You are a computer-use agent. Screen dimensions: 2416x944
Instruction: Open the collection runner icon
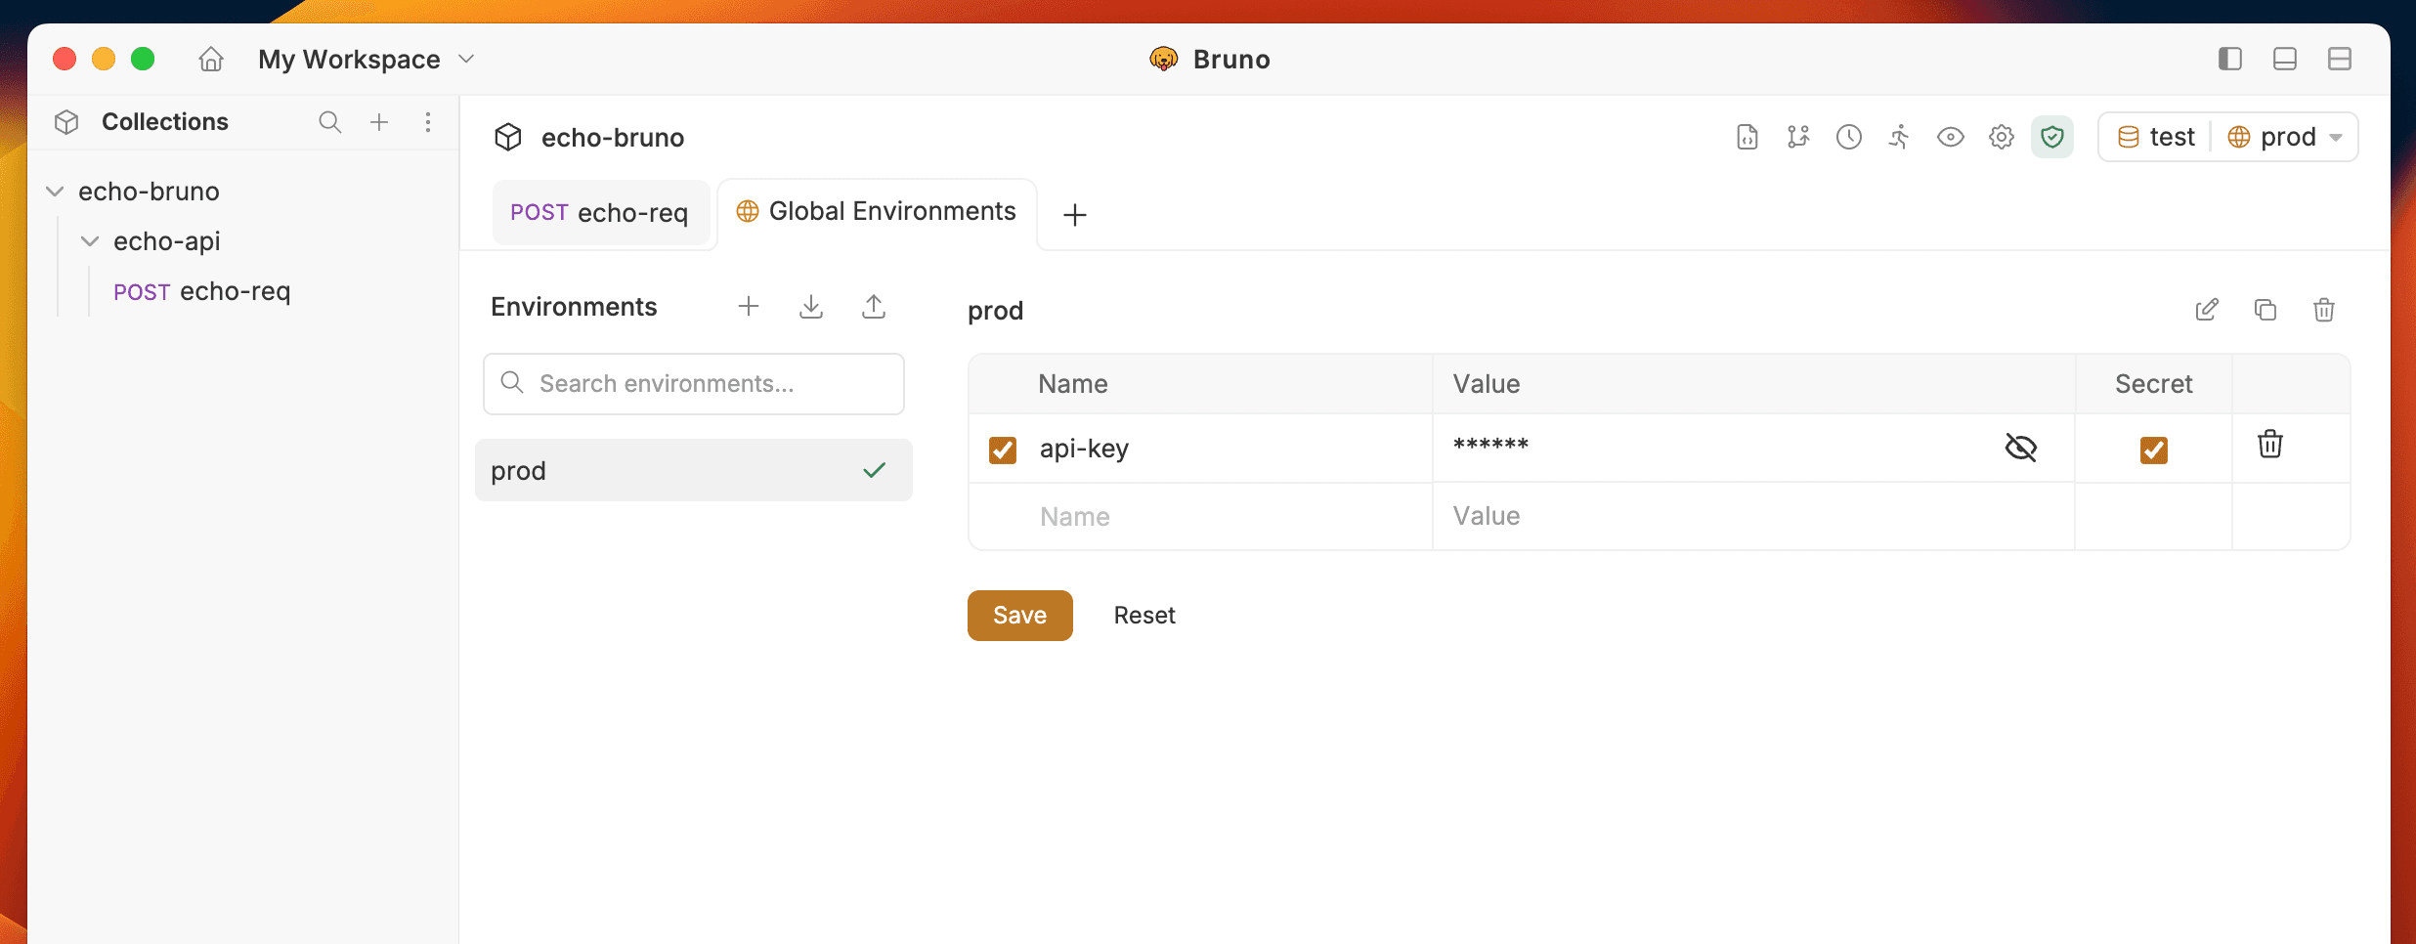click(1899, 137)
